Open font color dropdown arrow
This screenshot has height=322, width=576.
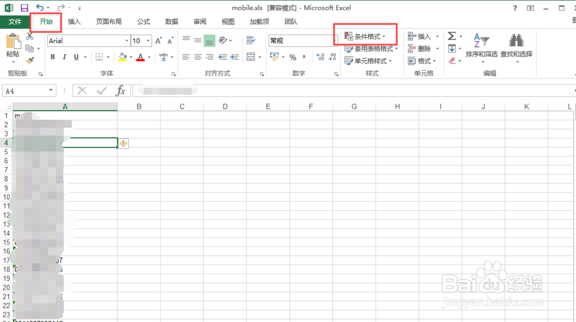pyautogui.click(x=150, y=57)
